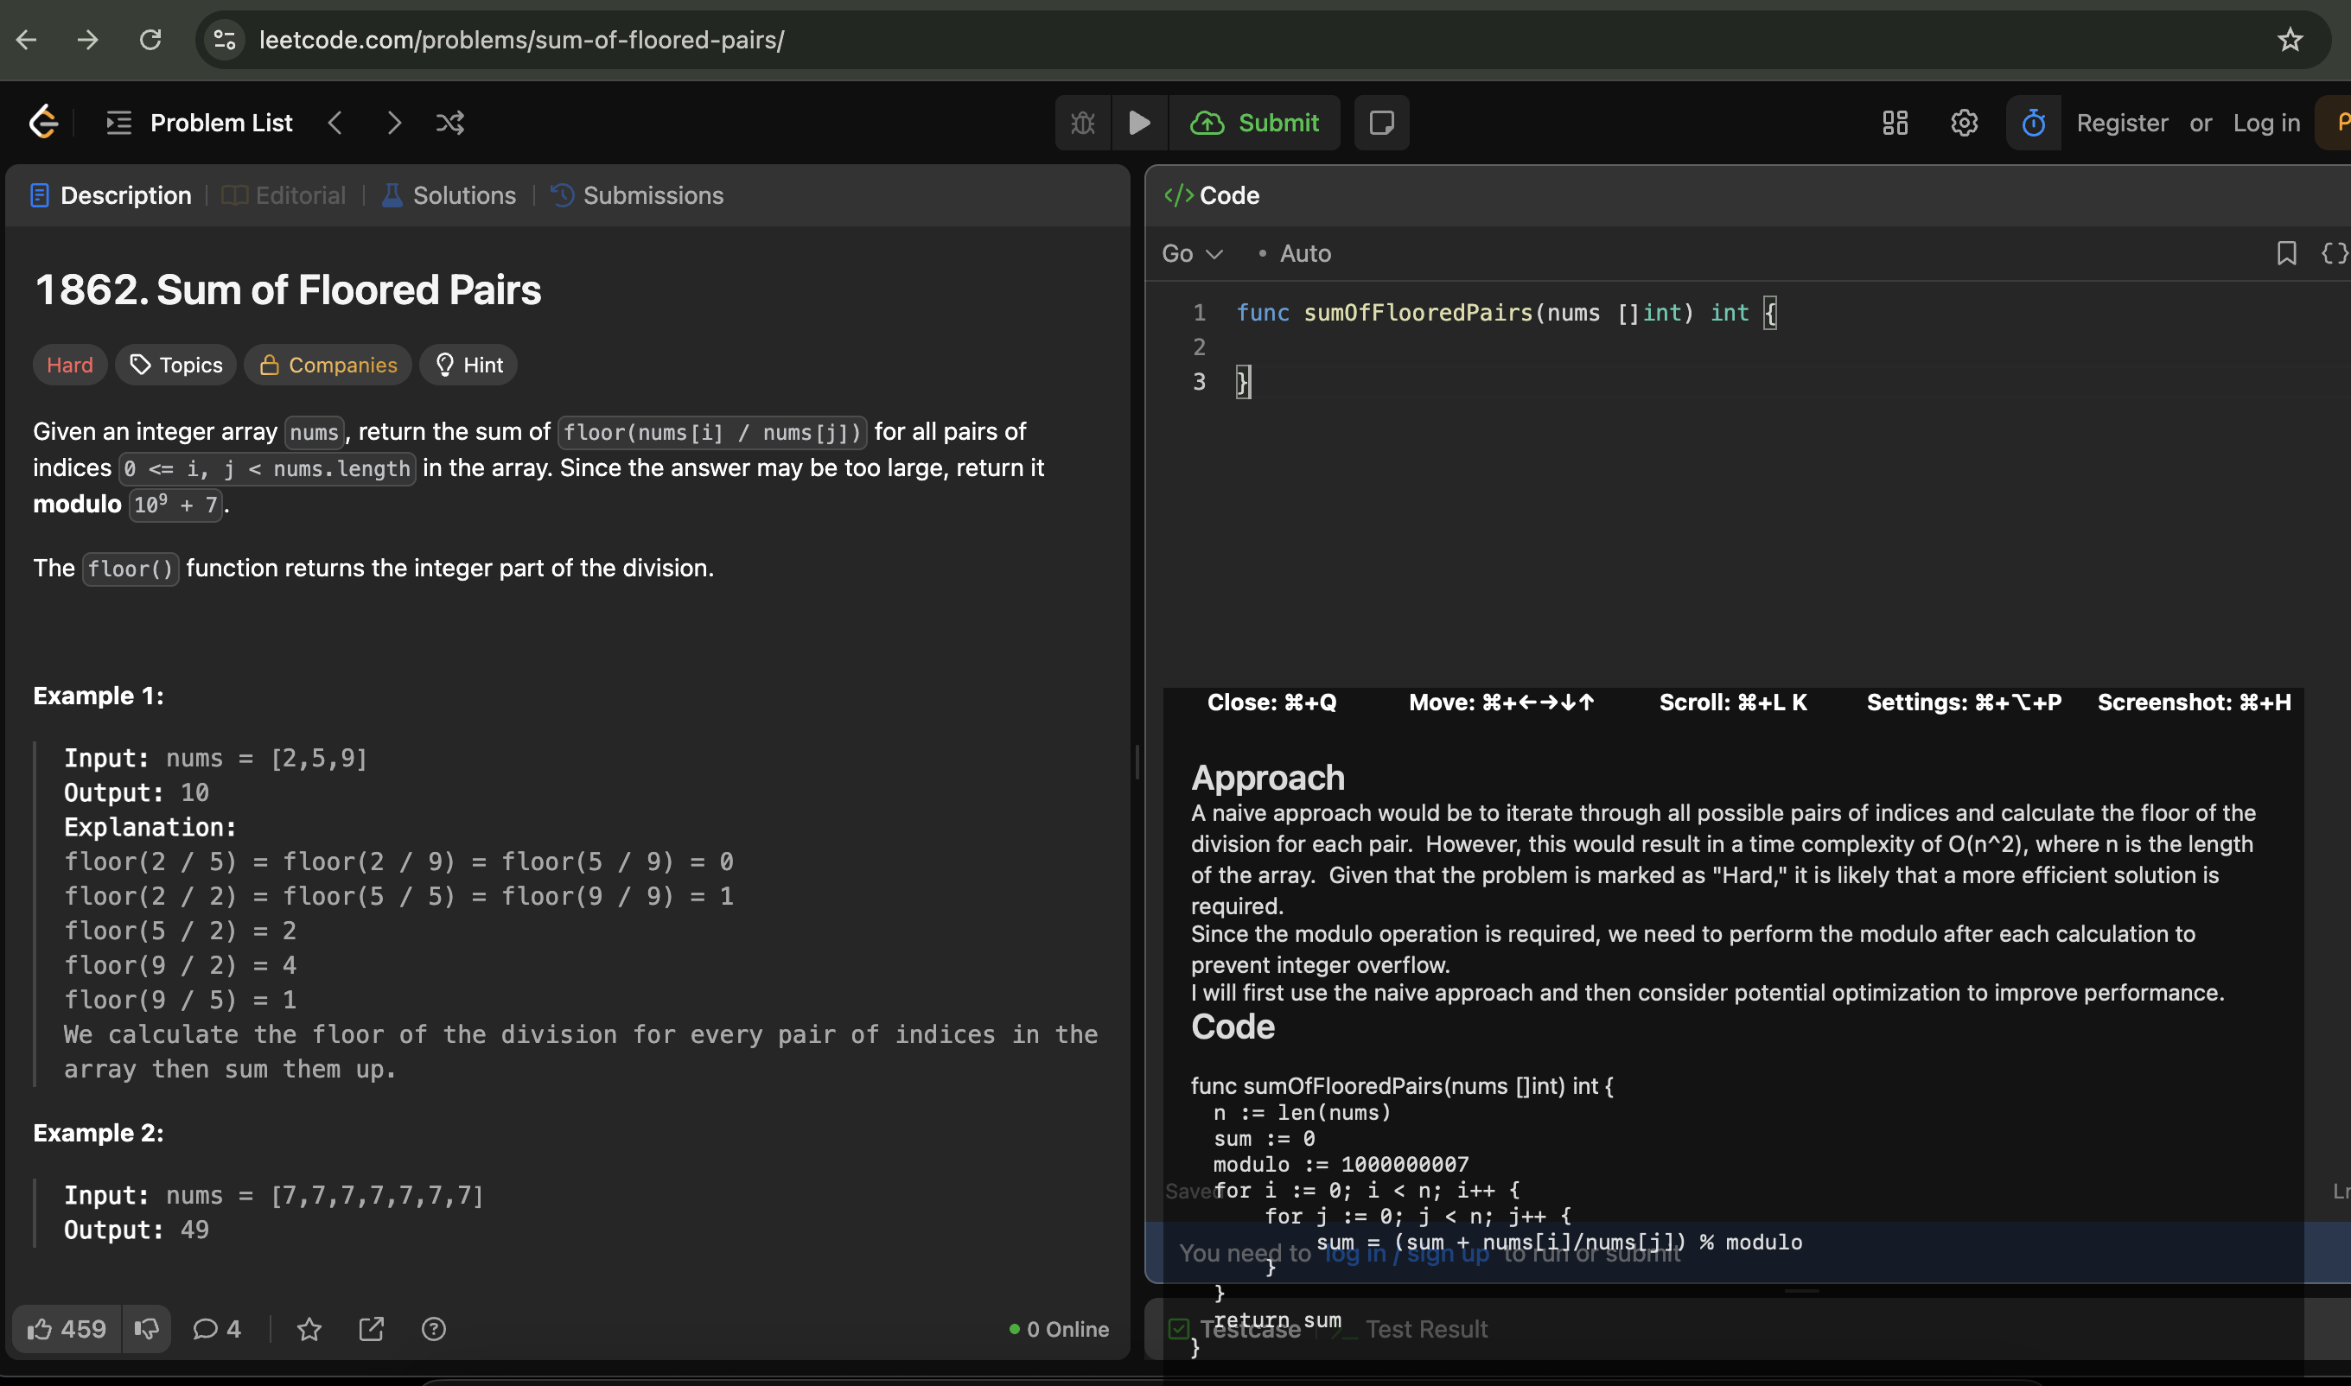
Task: Start the timer stopwatch icon
Action: [x=2034, y=123]
